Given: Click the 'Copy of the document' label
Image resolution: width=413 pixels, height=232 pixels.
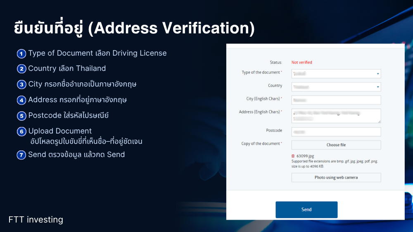Looking at the screenshot, I should [261, 144].
